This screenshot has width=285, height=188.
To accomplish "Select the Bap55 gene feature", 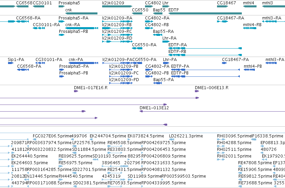I will pyautogui.click(x=158, y=13).
